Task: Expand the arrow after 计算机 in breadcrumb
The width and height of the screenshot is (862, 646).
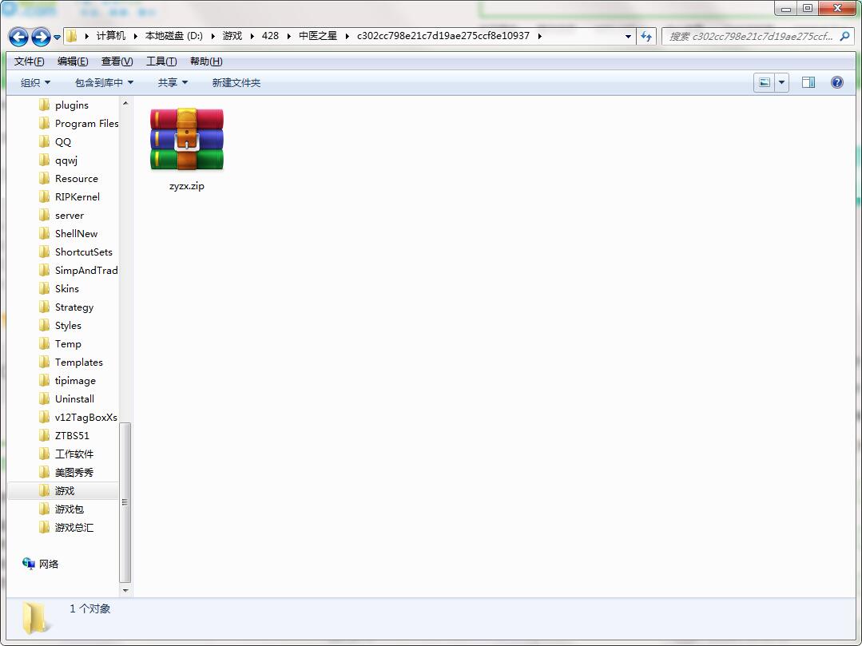Action: tap(135, 36)
